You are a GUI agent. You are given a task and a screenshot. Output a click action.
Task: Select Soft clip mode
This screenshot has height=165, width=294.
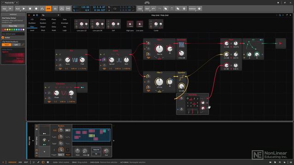point(16,45)
